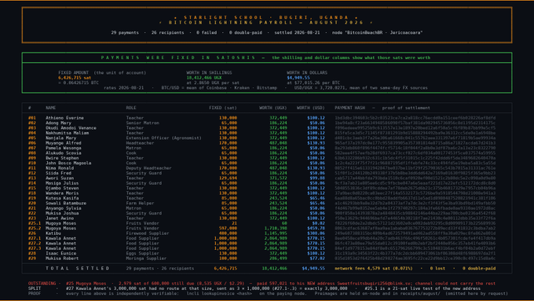Click the settled 2026-08-21 text in header
The height and width of the screenshot is (301, 534).
[x=297, y=33]
